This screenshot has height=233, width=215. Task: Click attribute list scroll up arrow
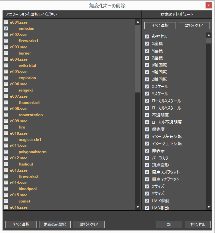click(x=209, y=35)
